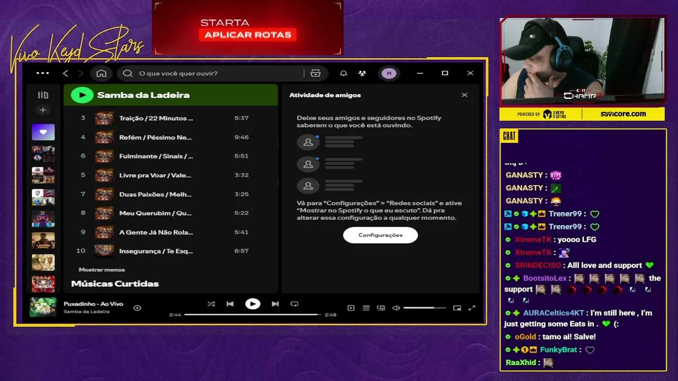Go forward with the right arrow

[81, 74]
